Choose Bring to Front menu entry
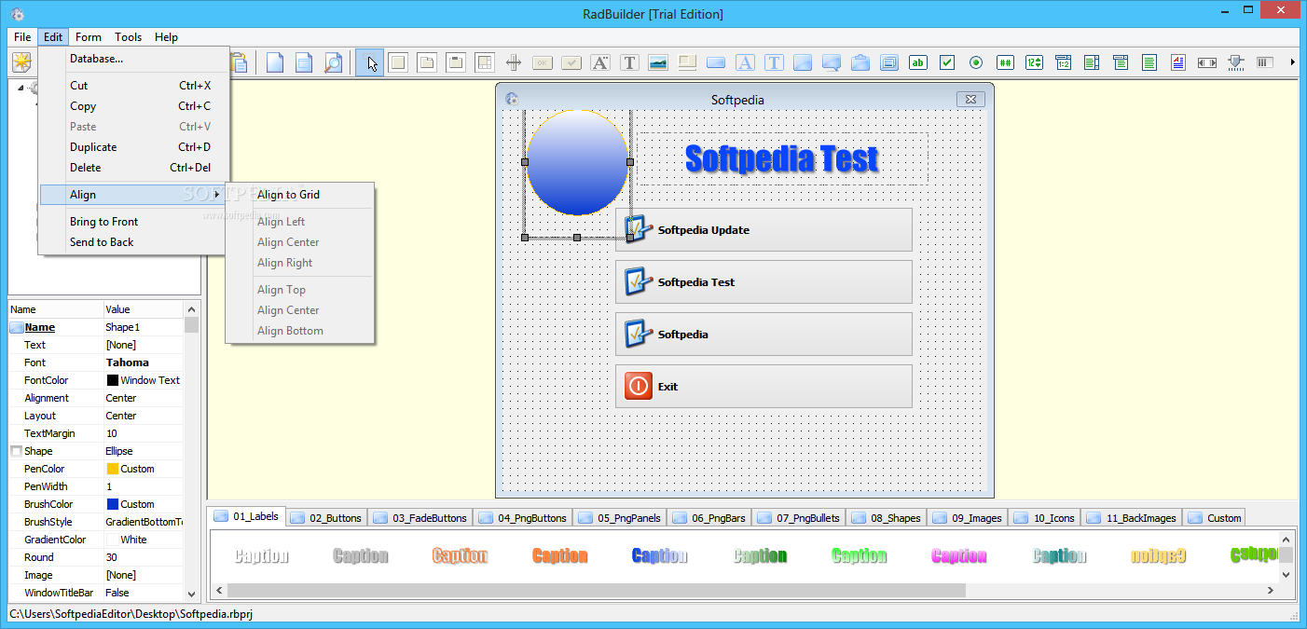Screen dimensions: 1307x629 pos(132,222)
